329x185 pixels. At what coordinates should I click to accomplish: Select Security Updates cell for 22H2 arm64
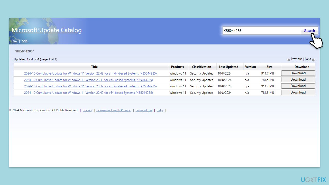[x=202, y=73]
